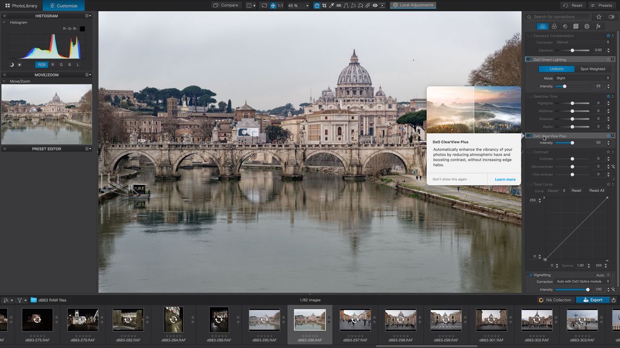Activate the Horizon tool
Viewport: 620px width, 348px height.
pyautogui.click(x=338, y=5)
